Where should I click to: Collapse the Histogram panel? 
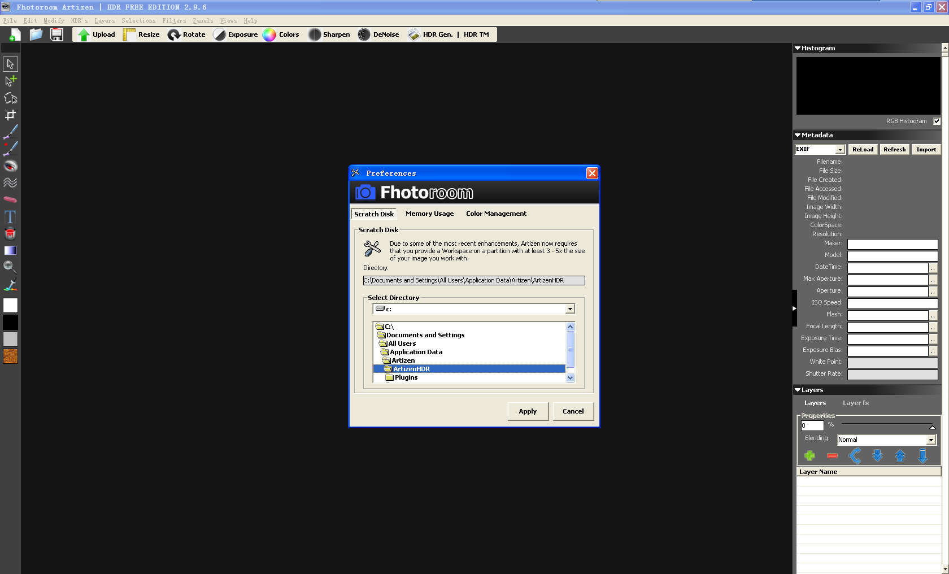(798, 48)
